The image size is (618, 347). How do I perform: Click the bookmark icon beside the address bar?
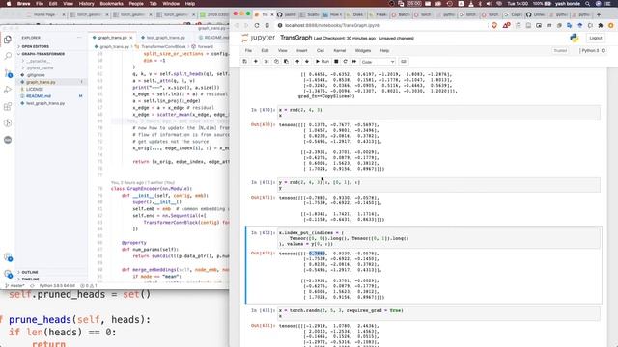(267, 25)
